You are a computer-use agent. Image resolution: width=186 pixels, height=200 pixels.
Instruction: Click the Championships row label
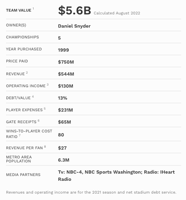(x=22, y=37)
